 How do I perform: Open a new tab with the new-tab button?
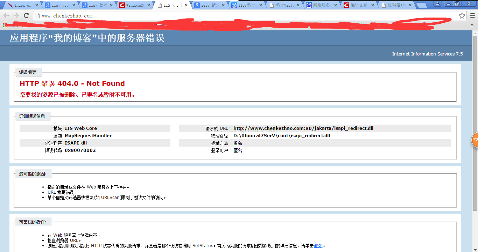pyautogui.click(x=422, y=5)
